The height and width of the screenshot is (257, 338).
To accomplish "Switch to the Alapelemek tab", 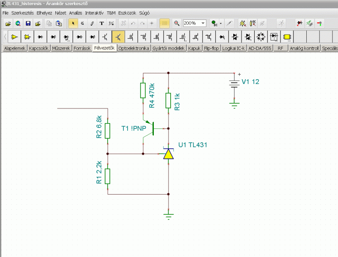I will pos(15,48).
